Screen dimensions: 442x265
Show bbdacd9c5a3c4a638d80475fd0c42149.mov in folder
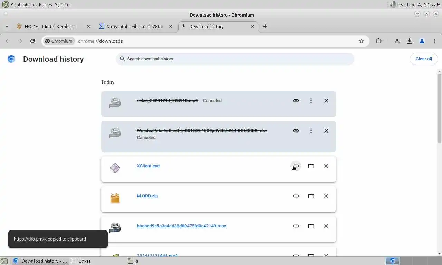coord(311,226)
